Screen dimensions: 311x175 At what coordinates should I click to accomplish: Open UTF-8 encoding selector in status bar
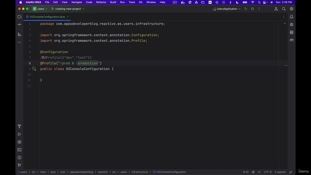point(268,172)
